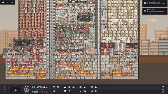Open the retail shopping cart menu
Viewport: 168px width, 94px height.
tap(69, 91)
